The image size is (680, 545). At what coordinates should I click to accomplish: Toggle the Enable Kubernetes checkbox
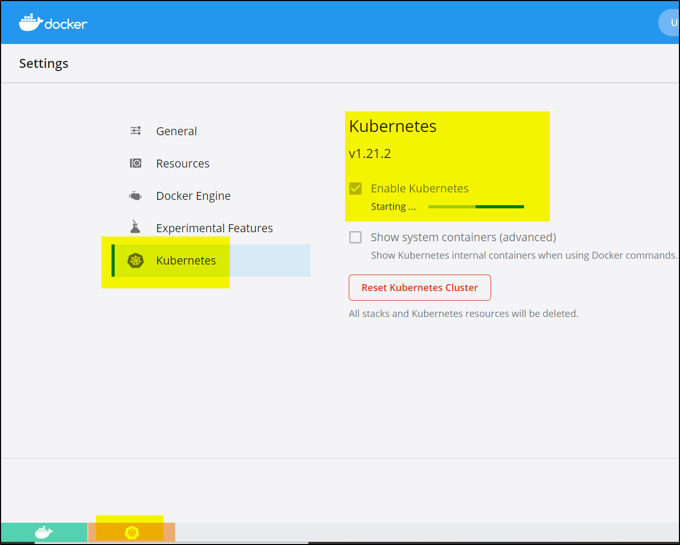click(x=356, y=188)
